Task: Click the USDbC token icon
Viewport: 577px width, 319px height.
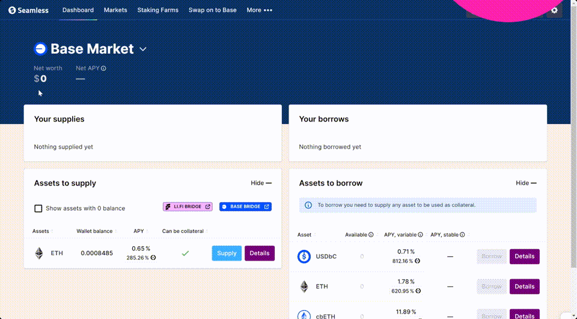Action: click(x=305, y=256)
